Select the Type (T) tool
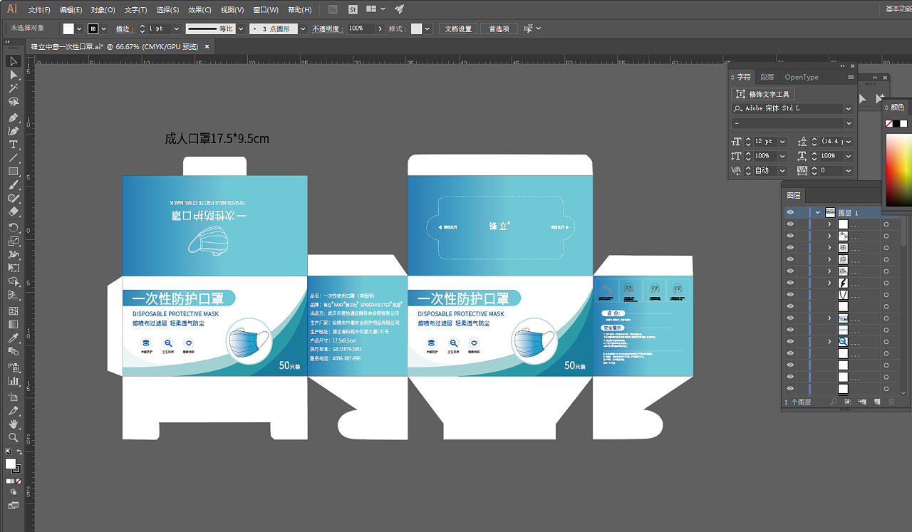The height and width of the screenshot is (532, 912). pos(13,145)
